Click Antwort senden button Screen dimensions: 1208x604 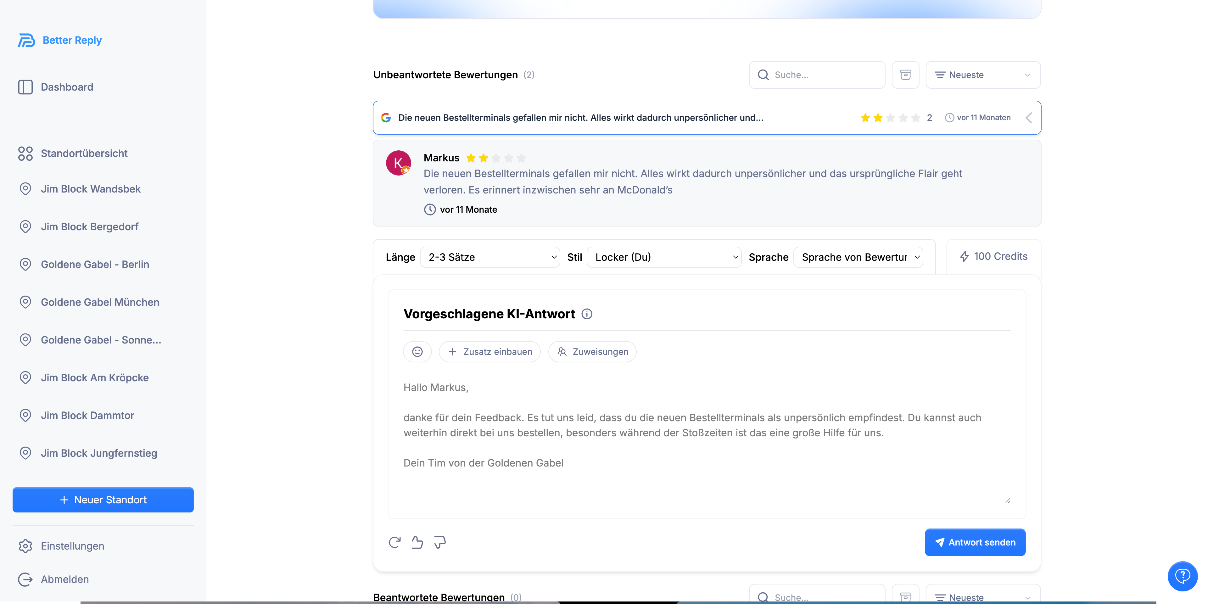pyautogui.click(x=975, y=542)
